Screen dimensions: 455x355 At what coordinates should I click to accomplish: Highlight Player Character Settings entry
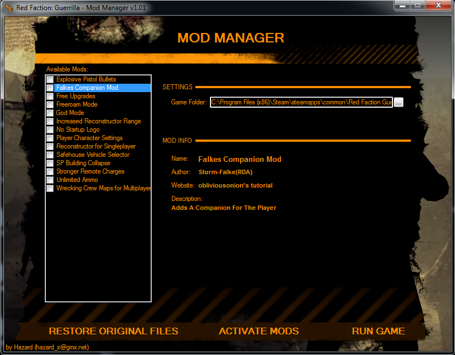point(89,138)
